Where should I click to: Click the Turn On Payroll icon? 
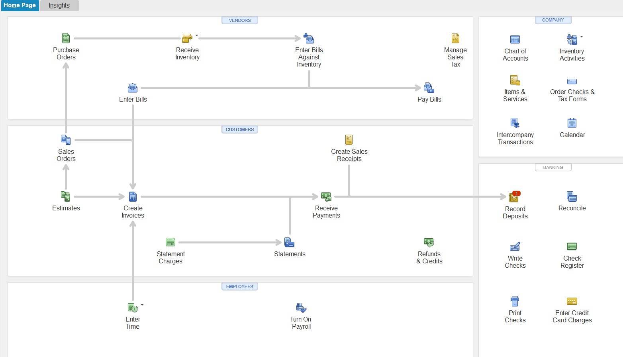click(301, 308)
